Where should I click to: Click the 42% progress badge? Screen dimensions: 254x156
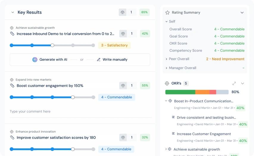[145, 33]
